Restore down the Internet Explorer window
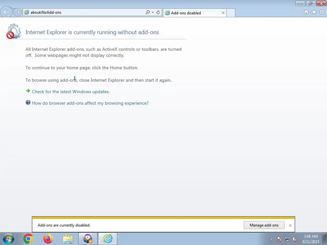The width and height of the screenshot is (327, 245). pyautogui.click(x=311, y=3)
